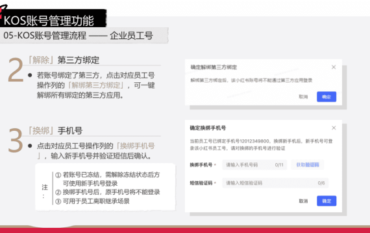Click 取消 in the 换绑手机号 dialog

303,201
